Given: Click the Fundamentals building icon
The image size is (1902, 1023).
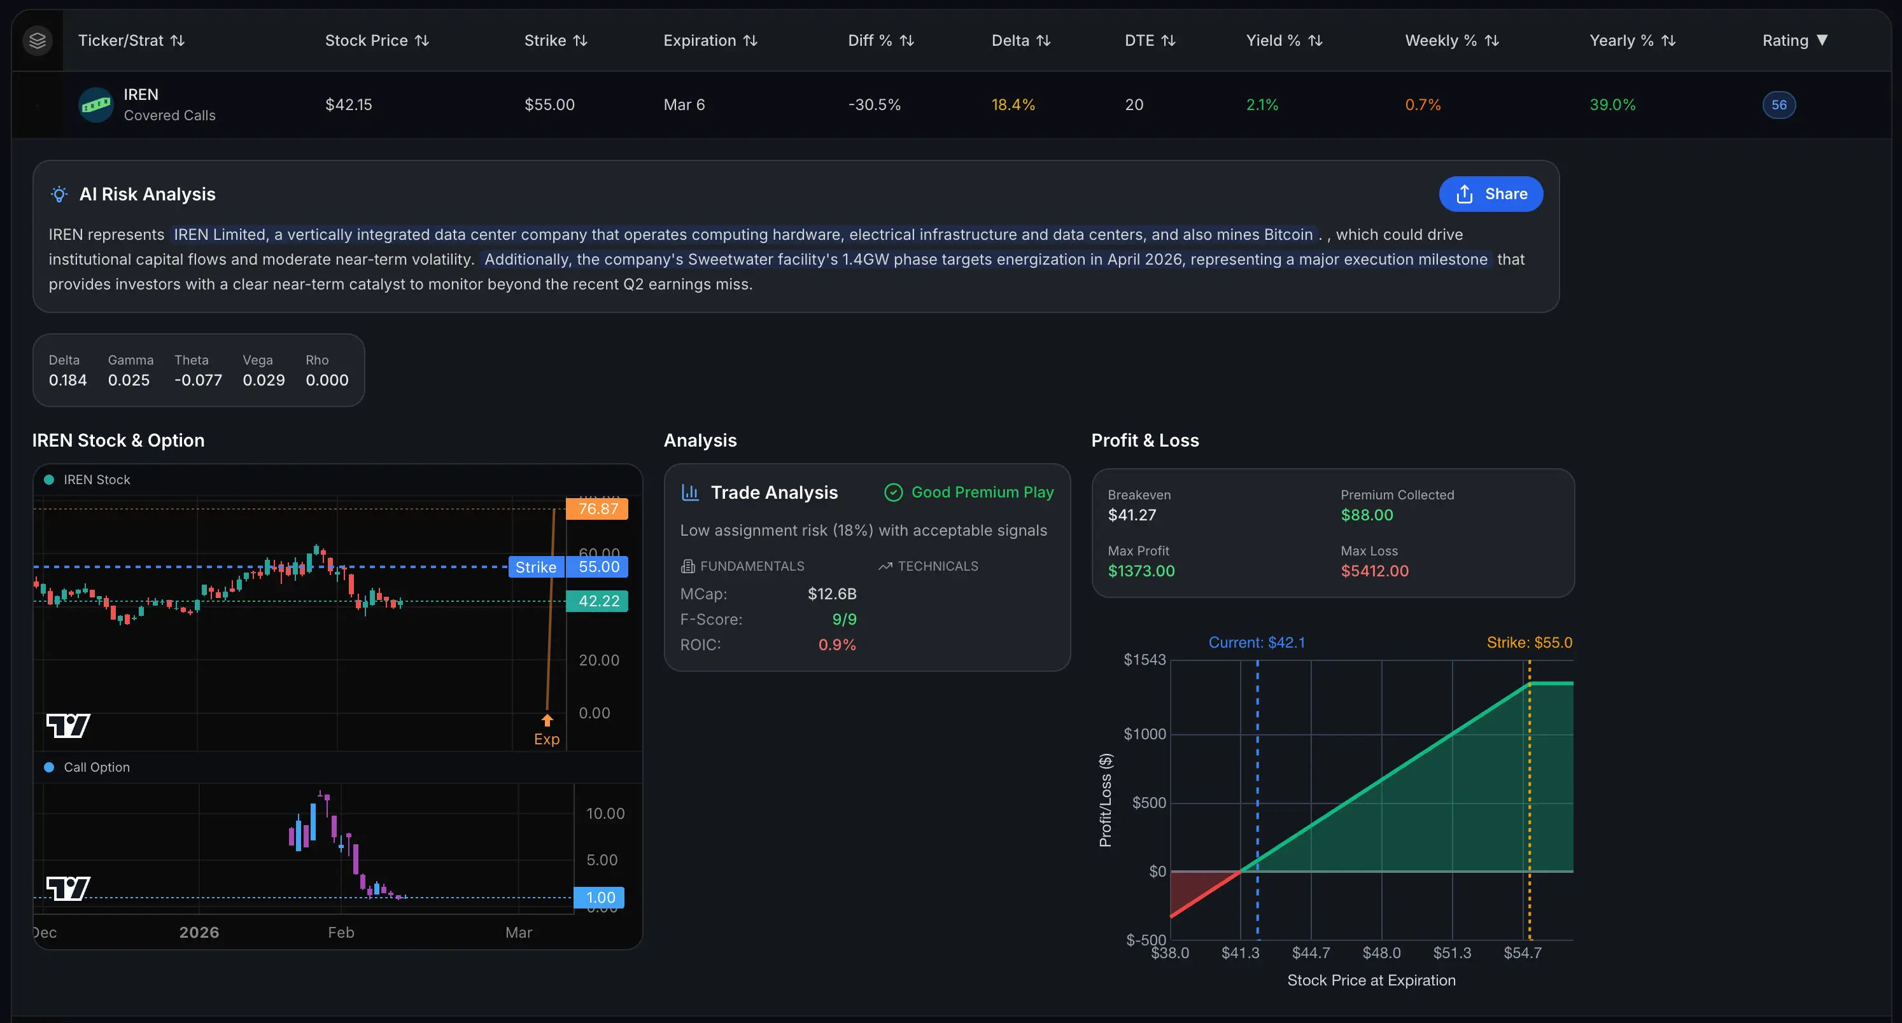Looking at the screenshot, I should click(687, 566).
